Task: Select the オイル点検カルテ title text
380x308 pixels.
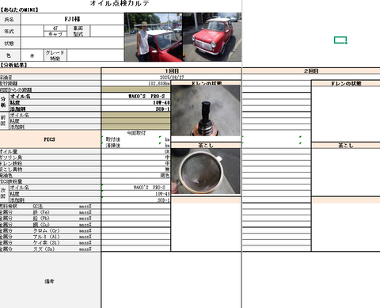Action: tap(120, 3)
